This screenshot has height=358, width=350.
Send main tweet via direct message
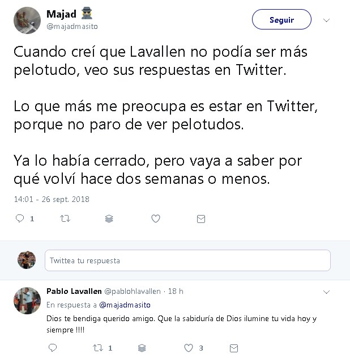(x=200, y=218)
